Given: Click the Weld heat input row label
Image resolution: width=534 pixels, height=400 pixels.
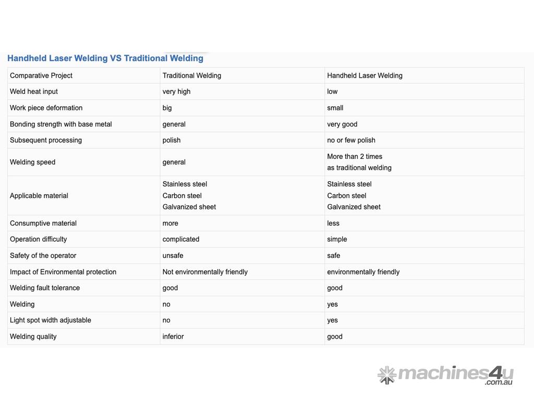Looking at the screenshot, I should coord(34,92).
